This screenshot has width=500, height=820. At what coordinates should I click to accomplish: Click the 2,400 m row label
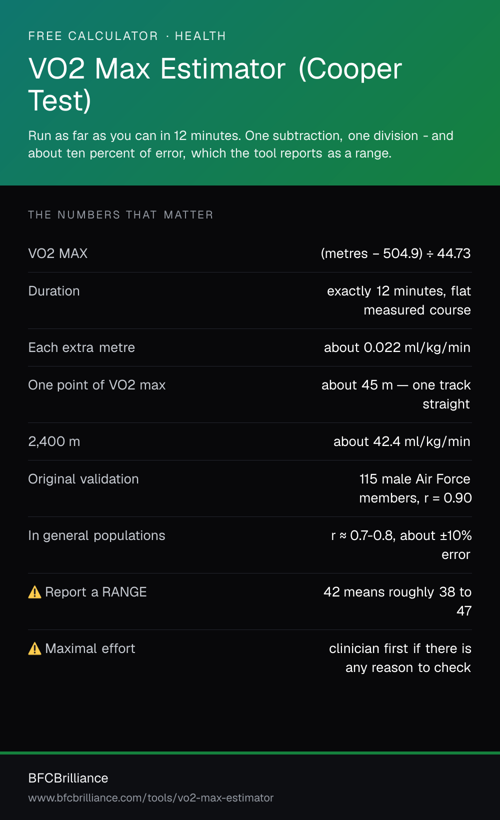pos(54,441)
